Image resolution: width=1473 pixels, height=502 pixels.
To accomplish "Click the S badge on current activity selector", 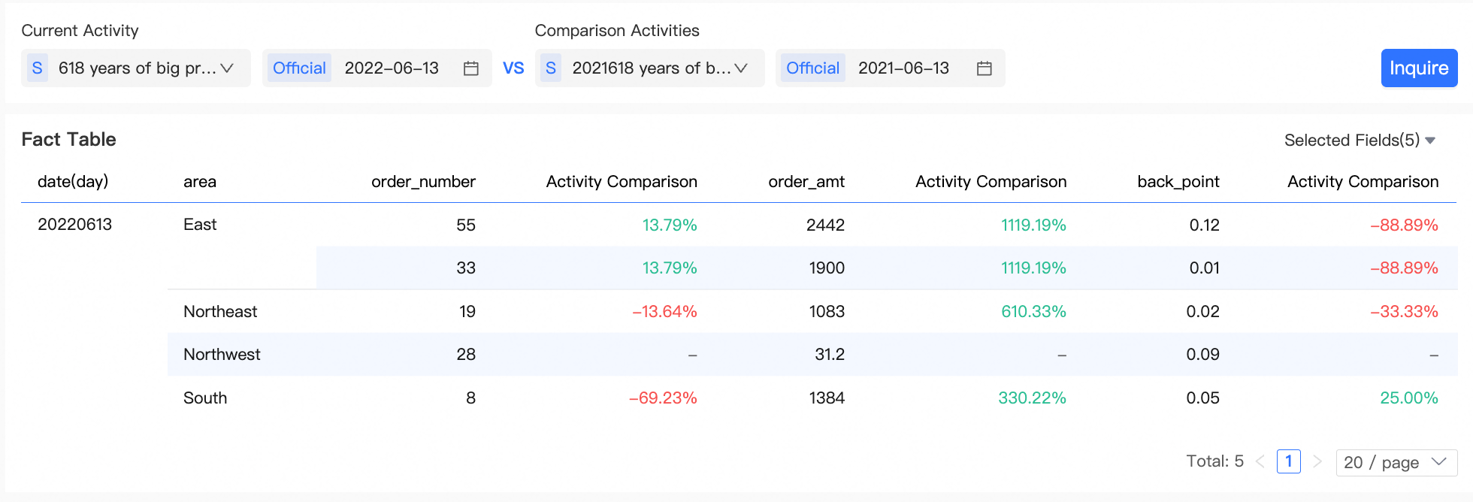I will pos(37,68).
